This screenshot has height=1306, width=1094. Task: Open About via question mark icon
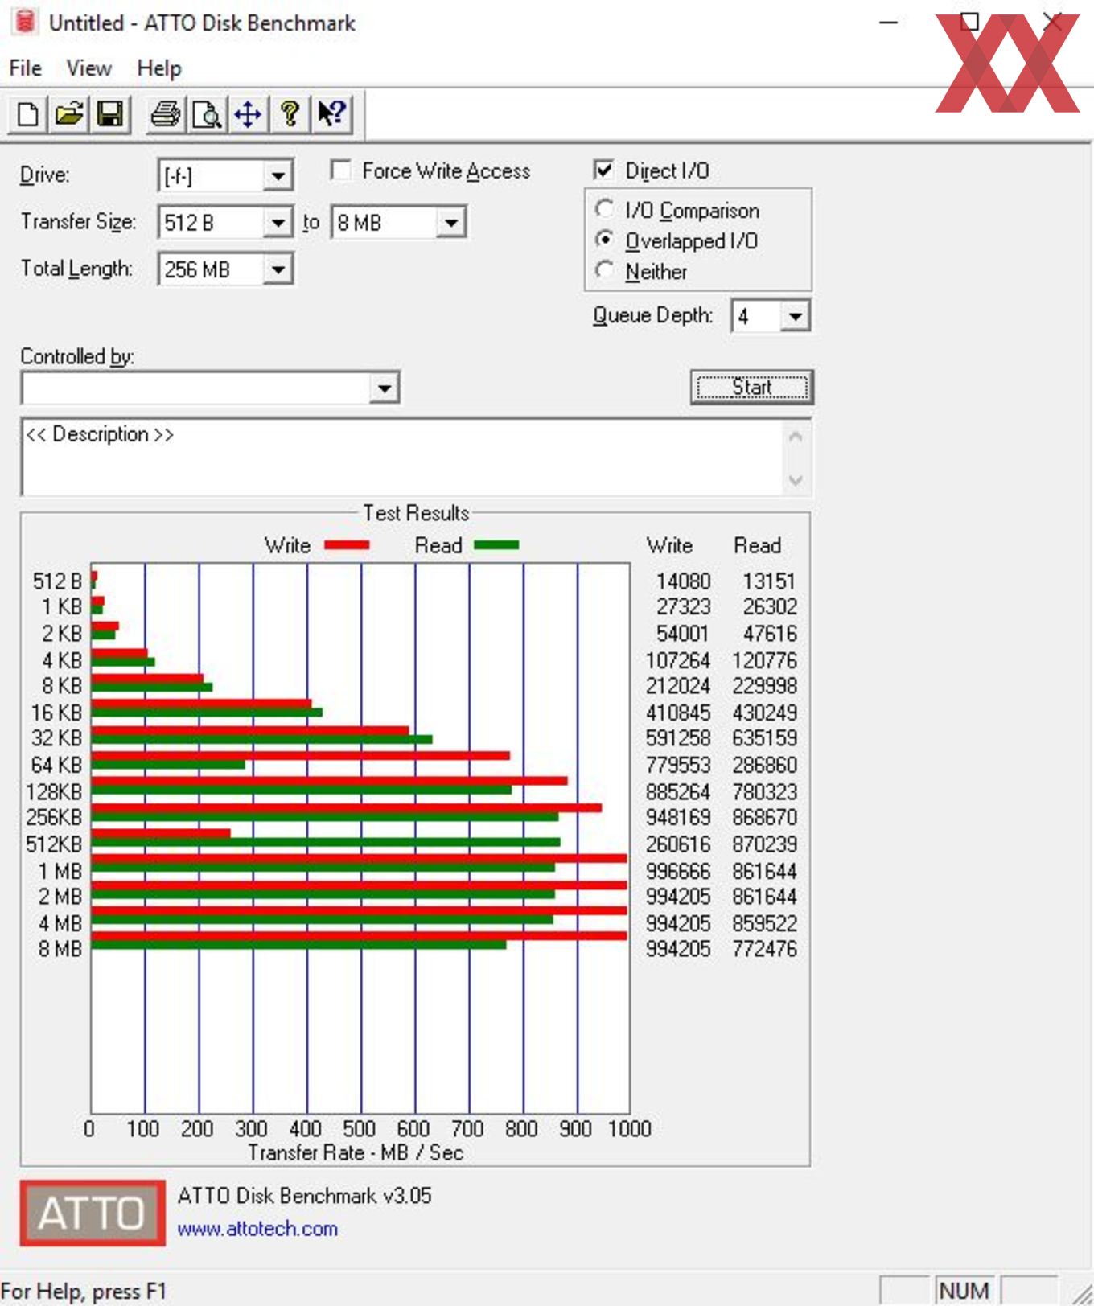click(290, 114)
